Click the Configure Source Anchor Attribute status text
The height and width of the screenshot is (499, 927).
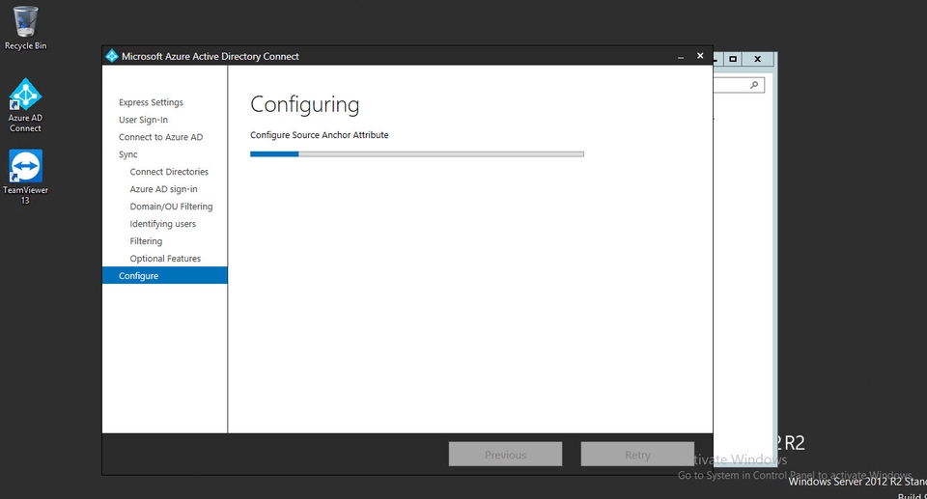(320, 135)
